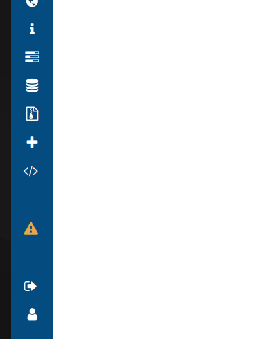The height and width of the screenshot is (339, 265).
Task: Click the blank white content area
Action: 159,169
